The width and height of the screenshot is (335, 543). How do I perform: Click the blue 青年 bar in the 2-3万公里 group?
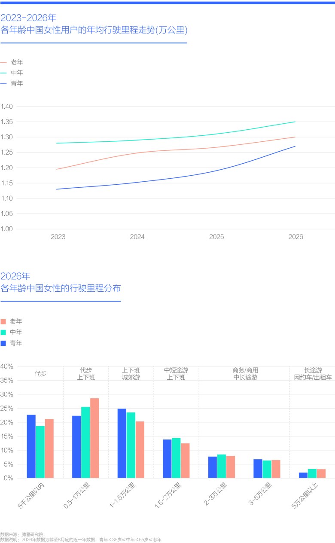click(x=213, y=467)
